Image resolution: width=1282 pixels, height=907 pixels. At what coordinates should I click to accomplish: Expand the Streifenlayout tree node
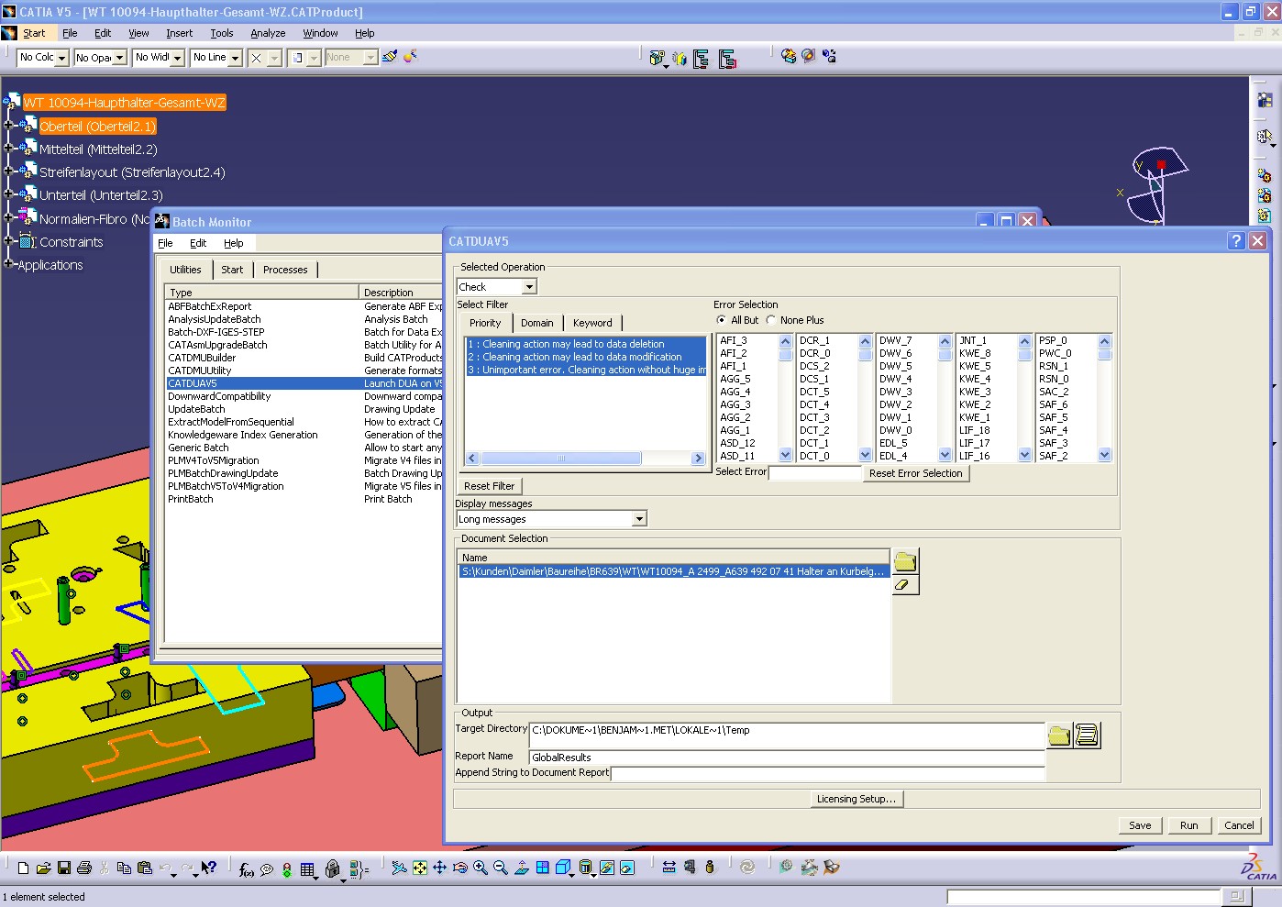click(8, 171)
